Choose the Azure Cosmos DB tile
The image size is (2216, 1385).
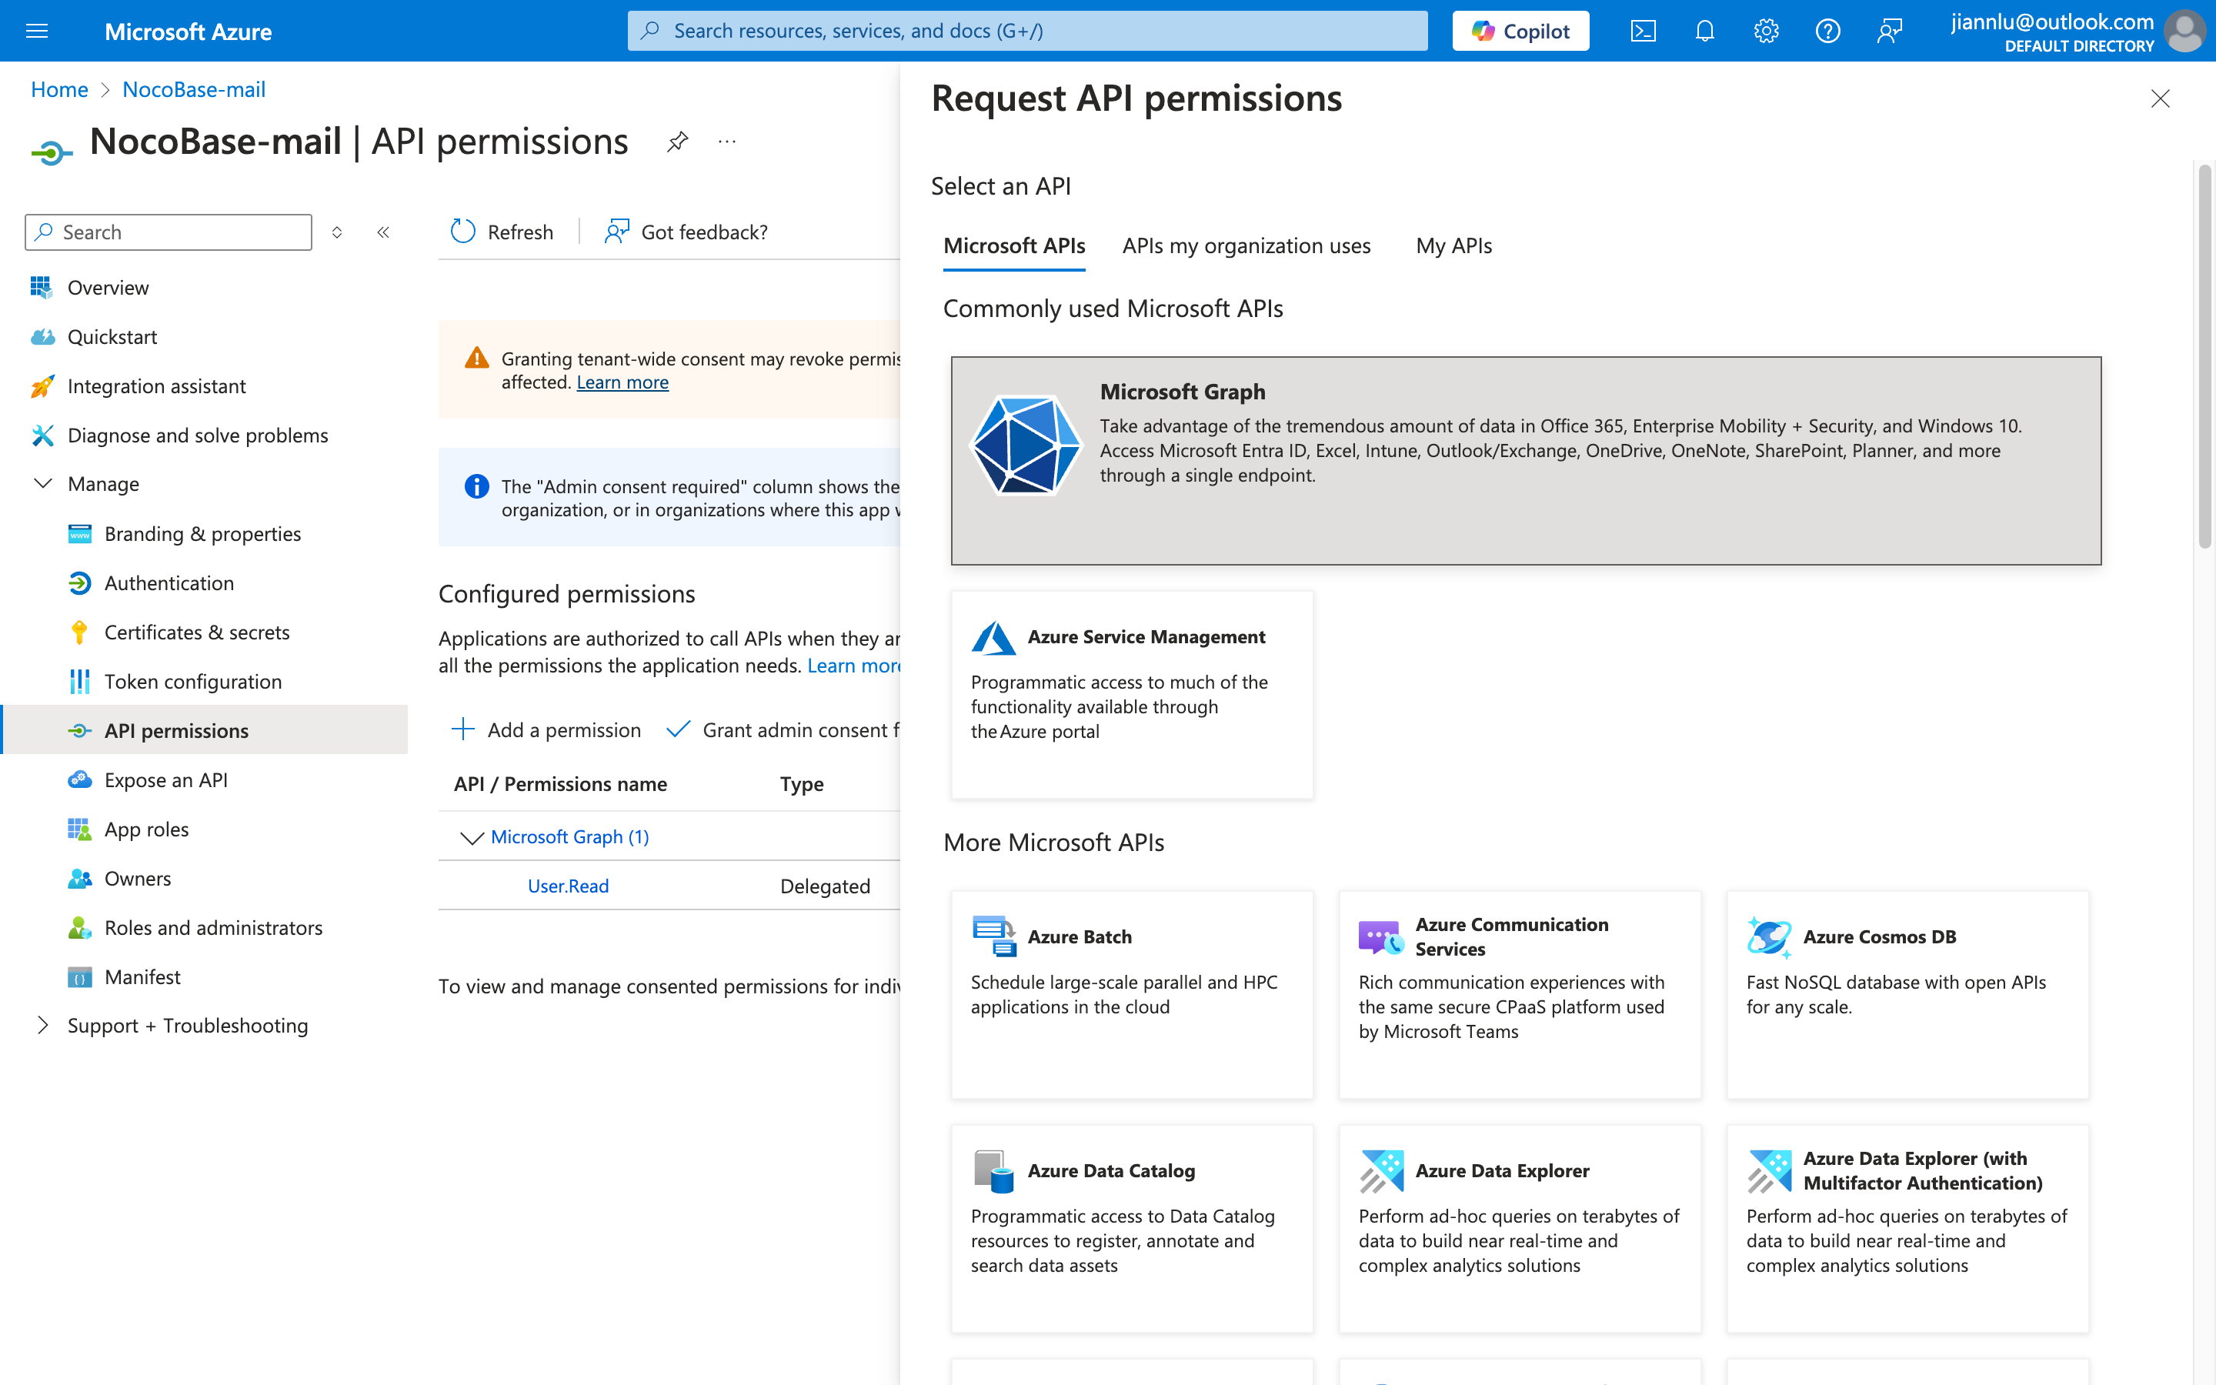(x=1907, y=994)
